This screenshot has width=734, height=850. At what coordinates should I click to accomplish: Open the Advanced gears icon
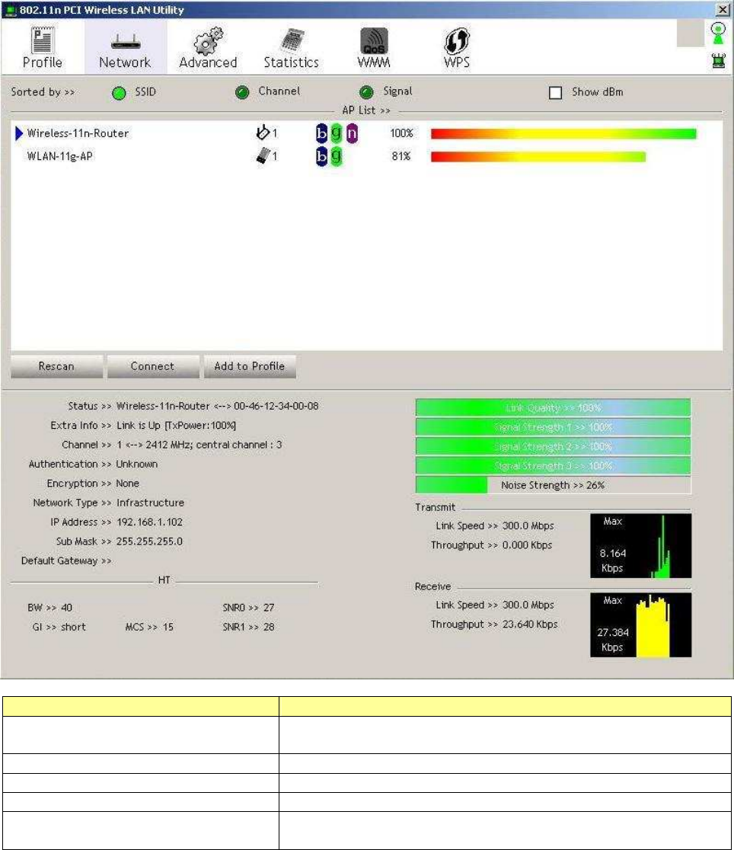click(x=208, y=40)
